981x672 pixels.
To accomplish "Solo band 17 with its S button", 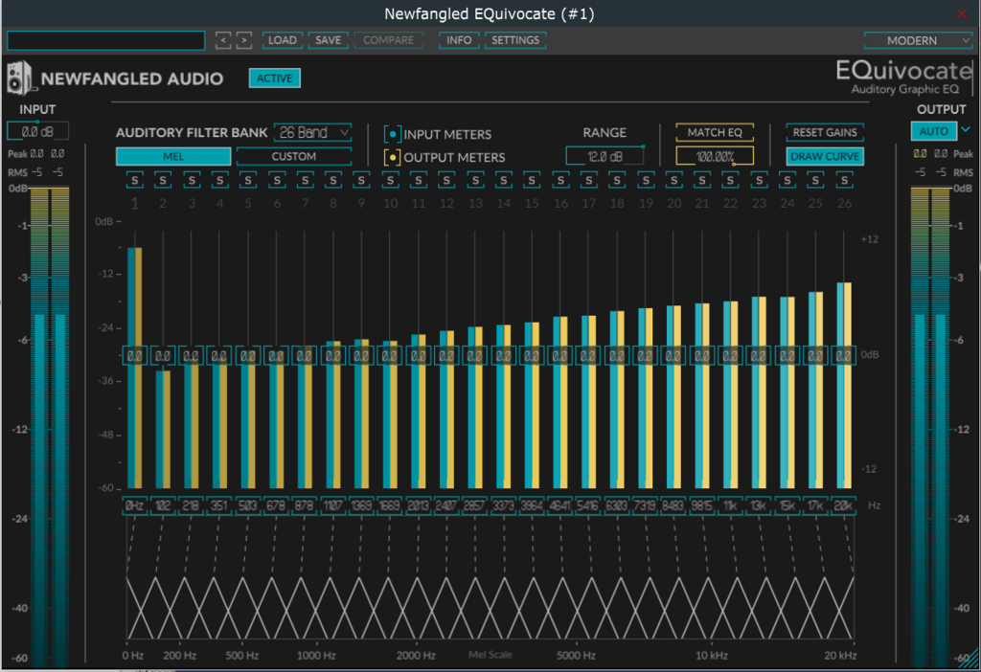I will (x=588, y=181).
